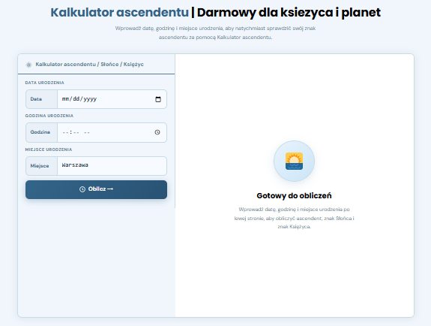Click the DATA URODZENIA label

click(x=44, y=83)
